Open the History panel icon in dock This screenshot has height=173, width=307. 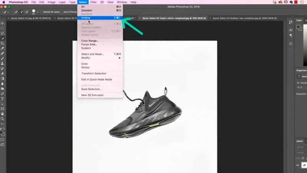click(291, 22)
